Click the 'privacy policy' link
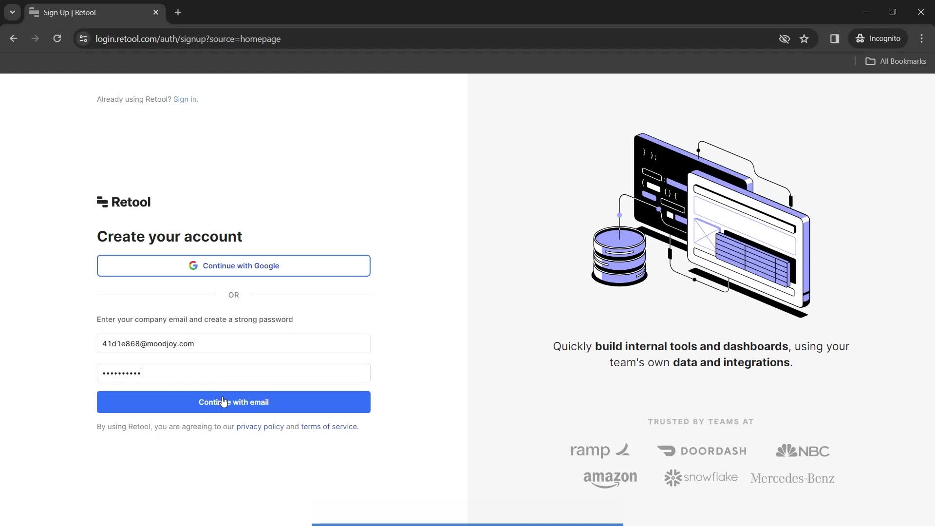The image size is (935, 526). [260, 426]
